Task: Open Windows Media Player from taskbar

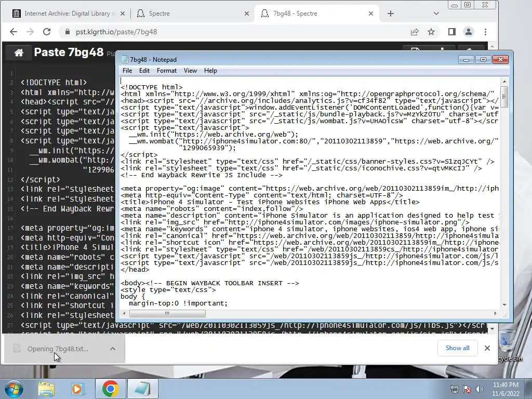Action: [x=77, y=389]
